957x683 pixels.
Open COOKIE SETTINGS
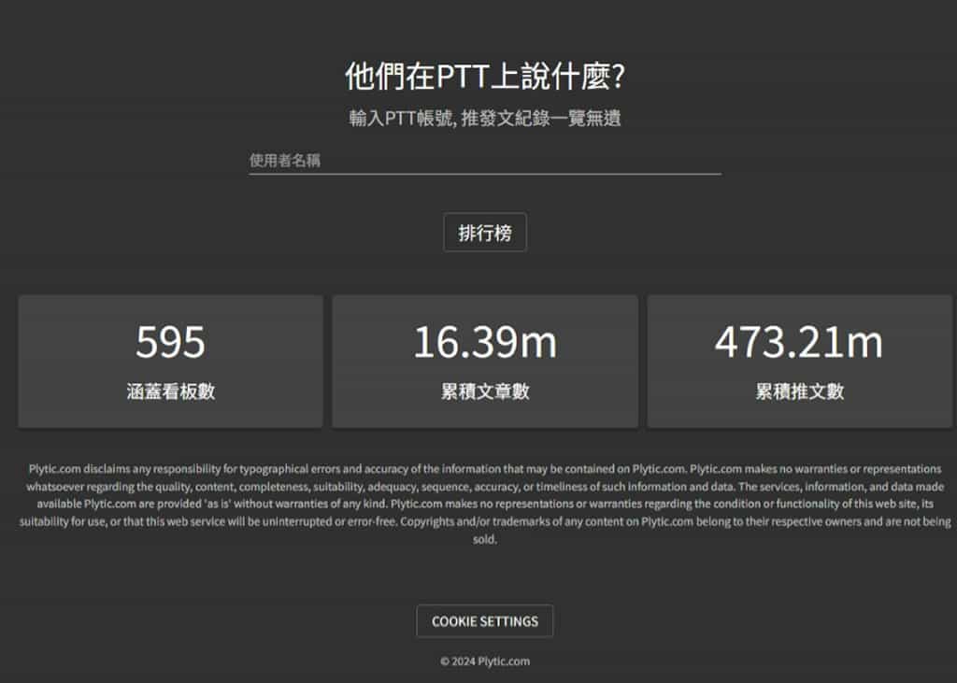click(484, 621)
